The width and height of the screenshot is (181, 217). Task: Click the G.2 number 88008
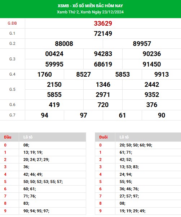click(x=64, y=44)
